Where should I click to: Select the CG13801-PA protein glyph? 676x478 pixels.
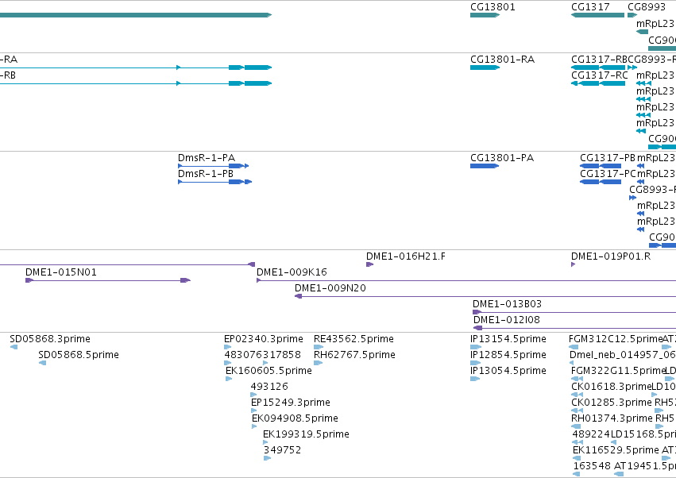click(x=484, y=166)
